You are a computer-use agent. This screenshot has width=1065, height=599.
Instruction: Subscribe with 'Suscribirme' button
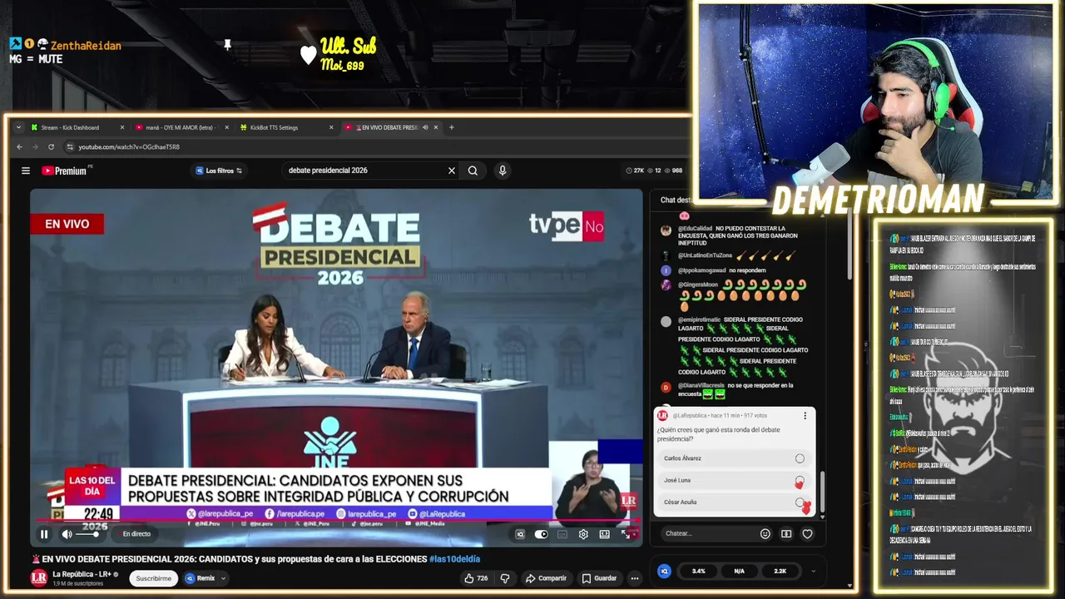click(154, 578)
